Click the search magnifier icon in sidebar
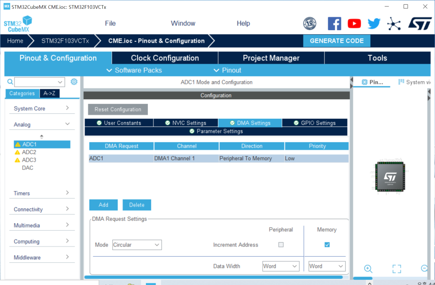Screen dimensions: 435x285 pos(10,82)
